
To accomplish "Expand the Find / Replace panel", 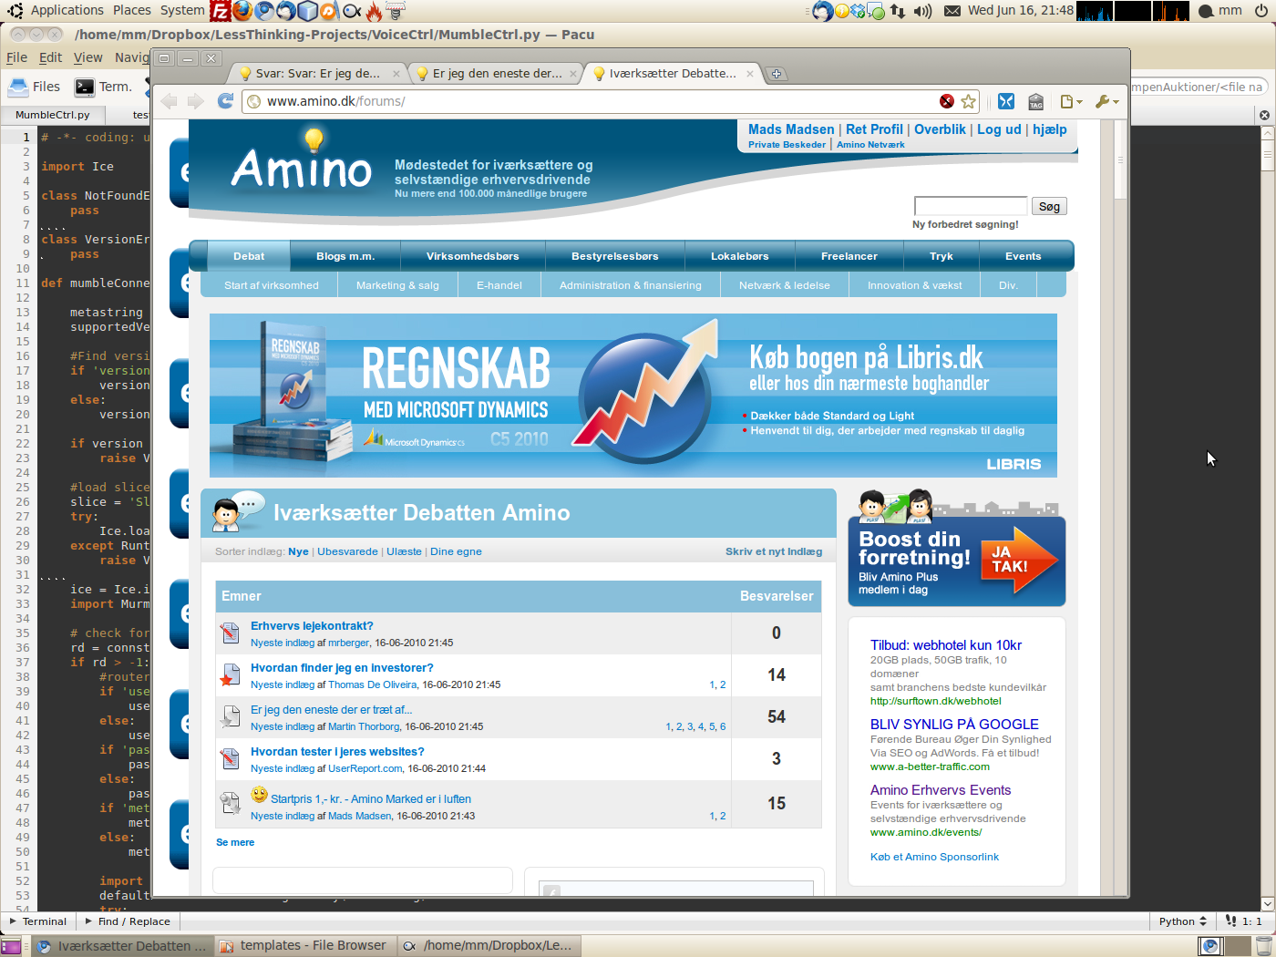I will click(x=128, y=921).
